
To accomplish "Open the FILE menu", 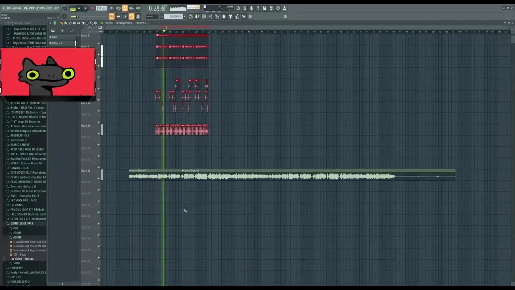I will (x=4, y=8).
